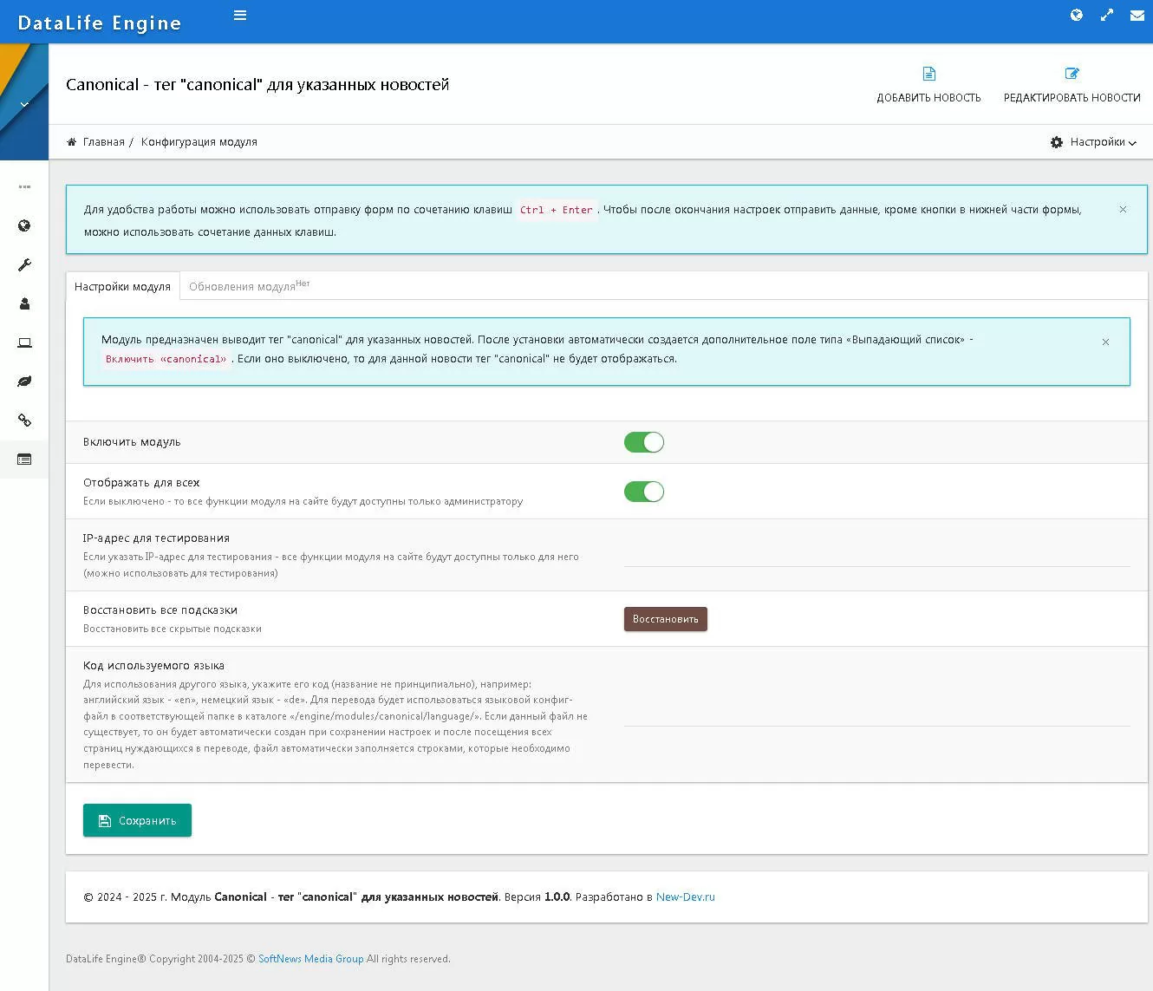Viewport: 1153px width, 991px height.
Task: Click the pencil icon above РЕДАКТИРОВАТЬ НОВОСТИ
Action: point(1072,74)
